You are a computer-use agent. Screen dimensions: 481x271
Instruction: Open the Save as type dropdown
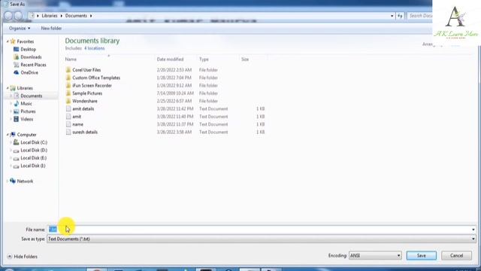[x=261, y=239]
